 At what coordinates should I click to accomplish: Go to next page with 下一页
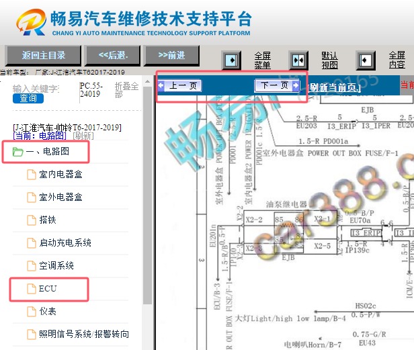point(277,85)
